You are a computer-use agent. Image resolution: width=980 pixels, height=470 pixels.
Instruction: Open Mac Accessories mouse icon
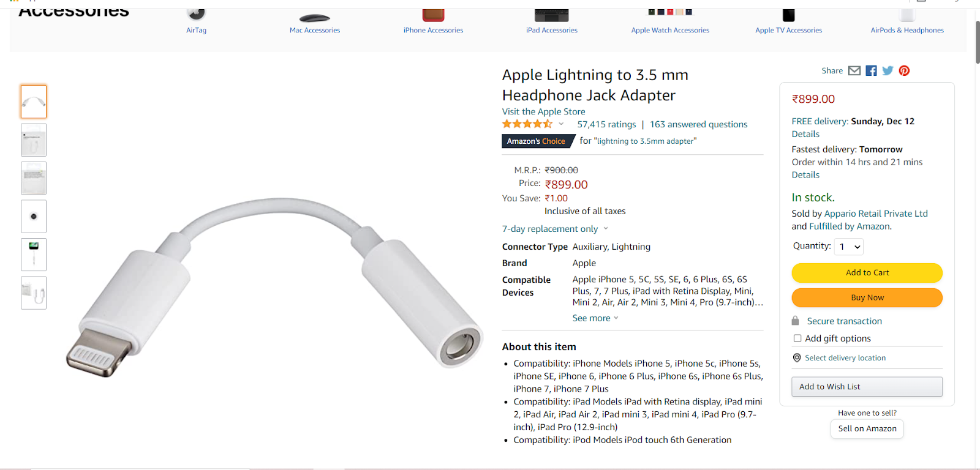[315, 18]
